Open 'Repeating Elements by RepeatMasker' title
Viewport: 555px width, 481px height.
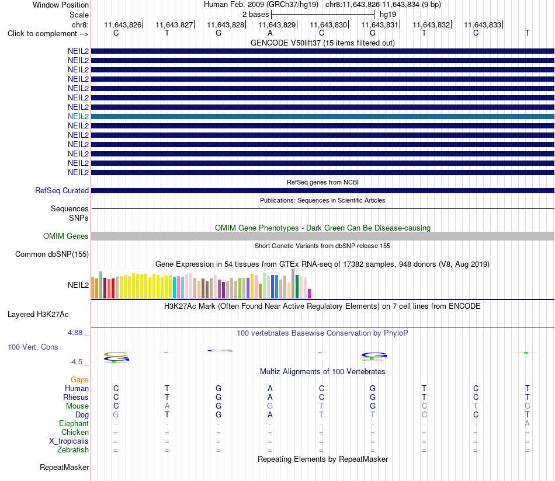[322, 459]
